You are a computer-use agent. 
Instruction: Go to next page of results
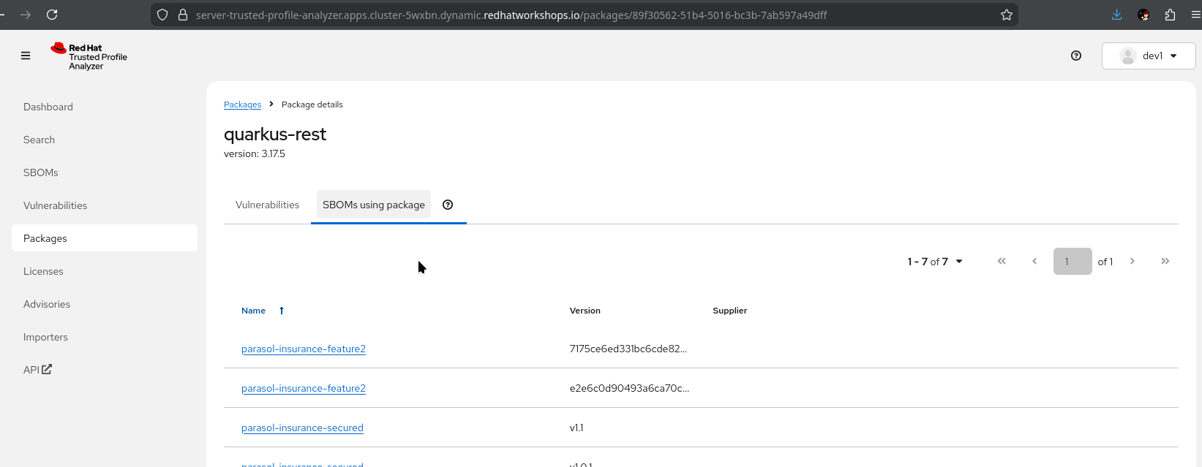click(x=1132, y=261)
